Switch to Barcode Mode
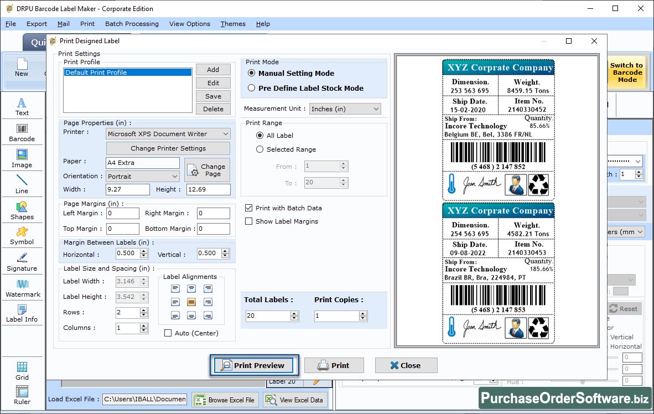654x414 pixels. [x=626, y=73]
